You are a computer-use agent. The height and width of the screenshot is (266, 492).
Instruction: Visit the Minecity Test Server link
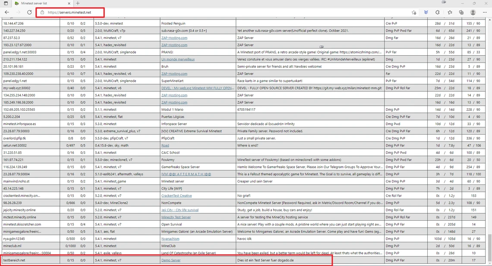[176, 217]
